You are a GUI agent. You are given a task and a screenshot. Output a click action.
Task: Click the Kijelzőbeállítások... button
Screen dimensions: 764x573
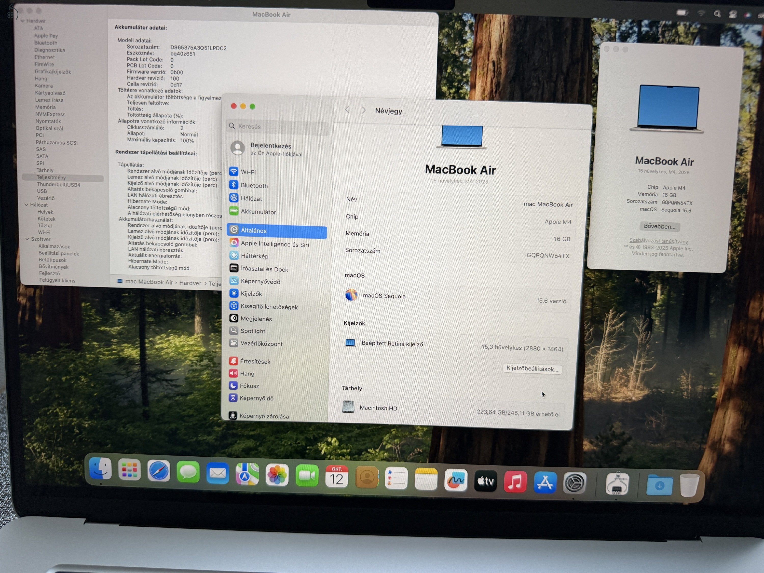coord(532,369)
